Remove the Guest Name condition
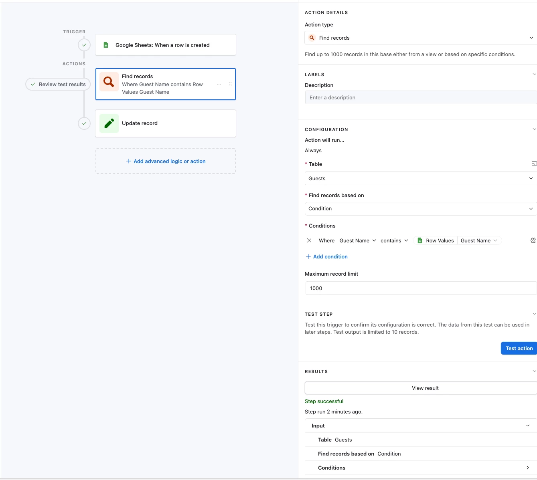This screenshot has width=537, height=480. coord(309,240)
